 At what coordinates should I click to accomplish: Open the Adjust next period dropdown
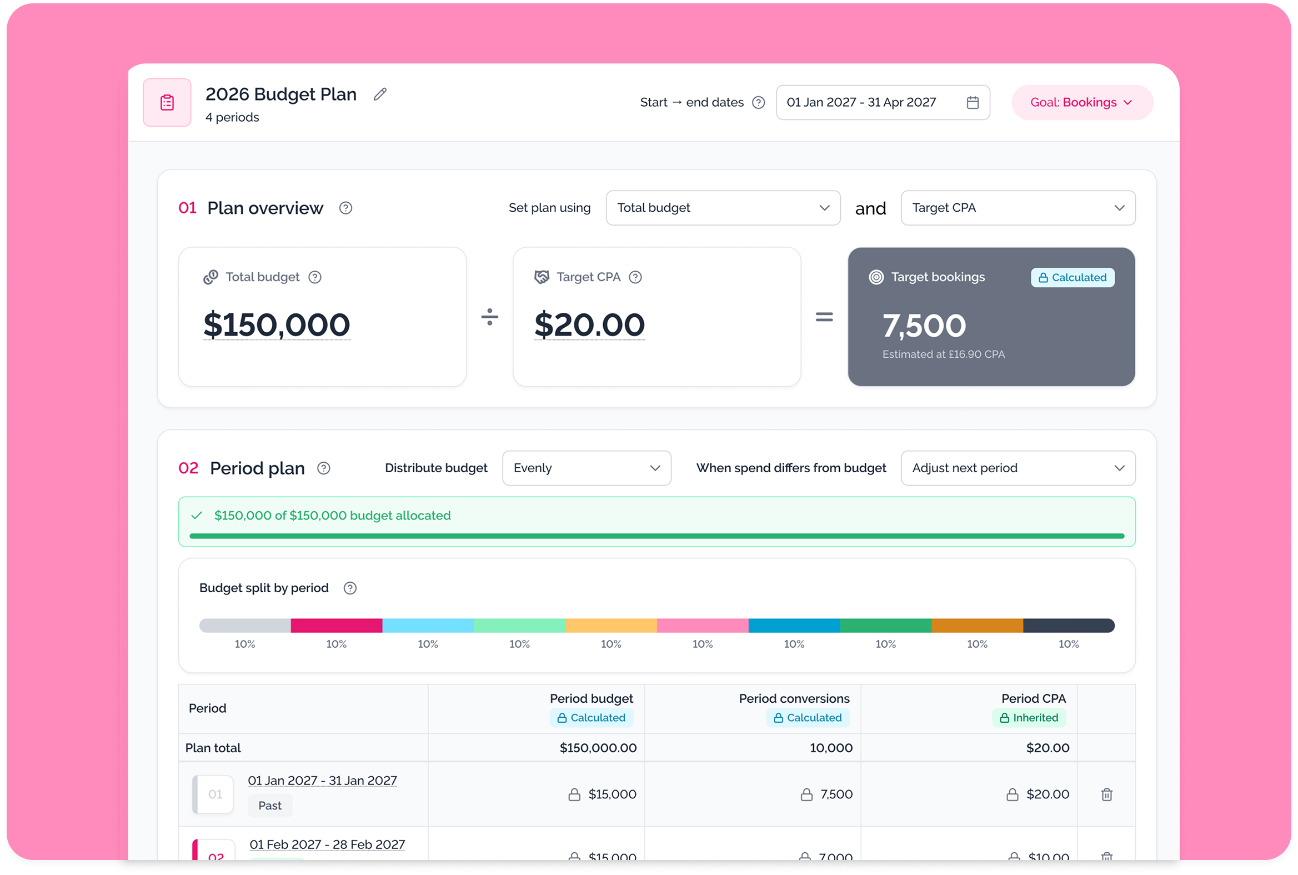pyautogui.click(x=1018, y=468)
